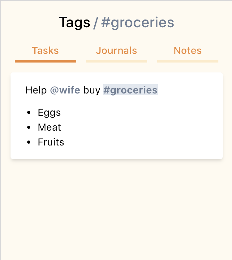Click the bullet point before Meat

(x=29, y=127)
